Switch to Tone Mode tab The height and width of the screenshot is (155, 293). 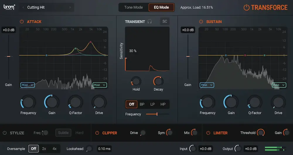pyautogui.click(x=133, y=7)
